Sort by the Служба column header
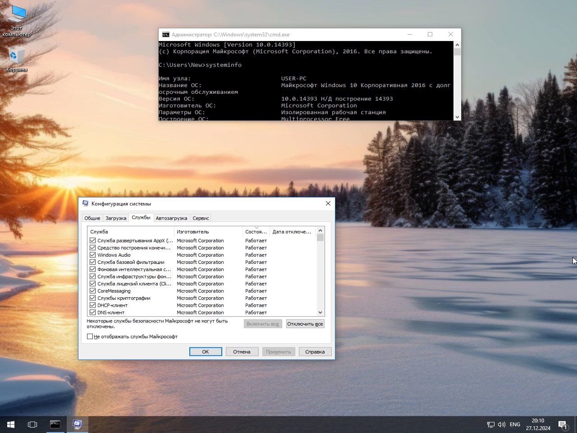577x433 pixels. 131,232
